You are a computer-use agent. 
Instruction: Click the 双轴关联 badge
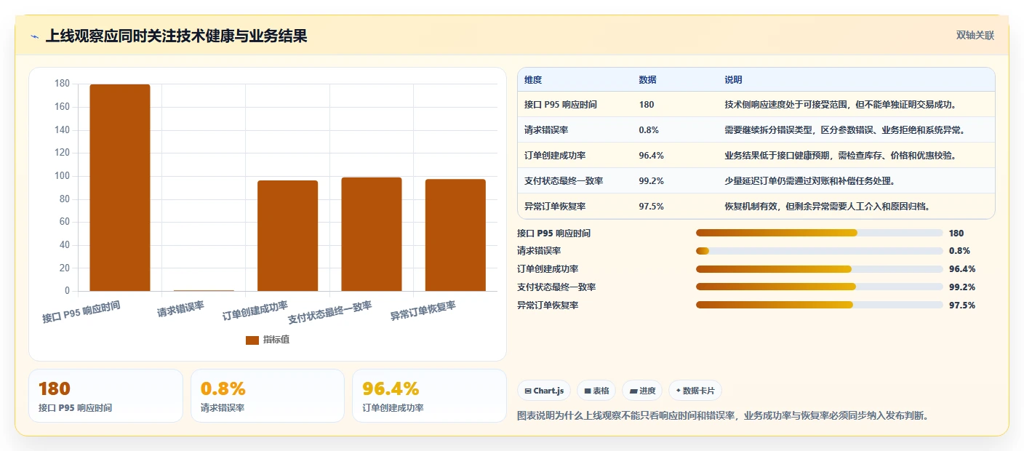click(975, 35)
